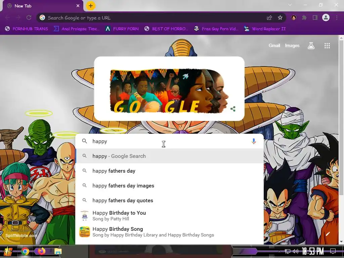This screenshot has width=344, height=258.
Task: Open the Extensions puzzle icon
Action: 304,17
